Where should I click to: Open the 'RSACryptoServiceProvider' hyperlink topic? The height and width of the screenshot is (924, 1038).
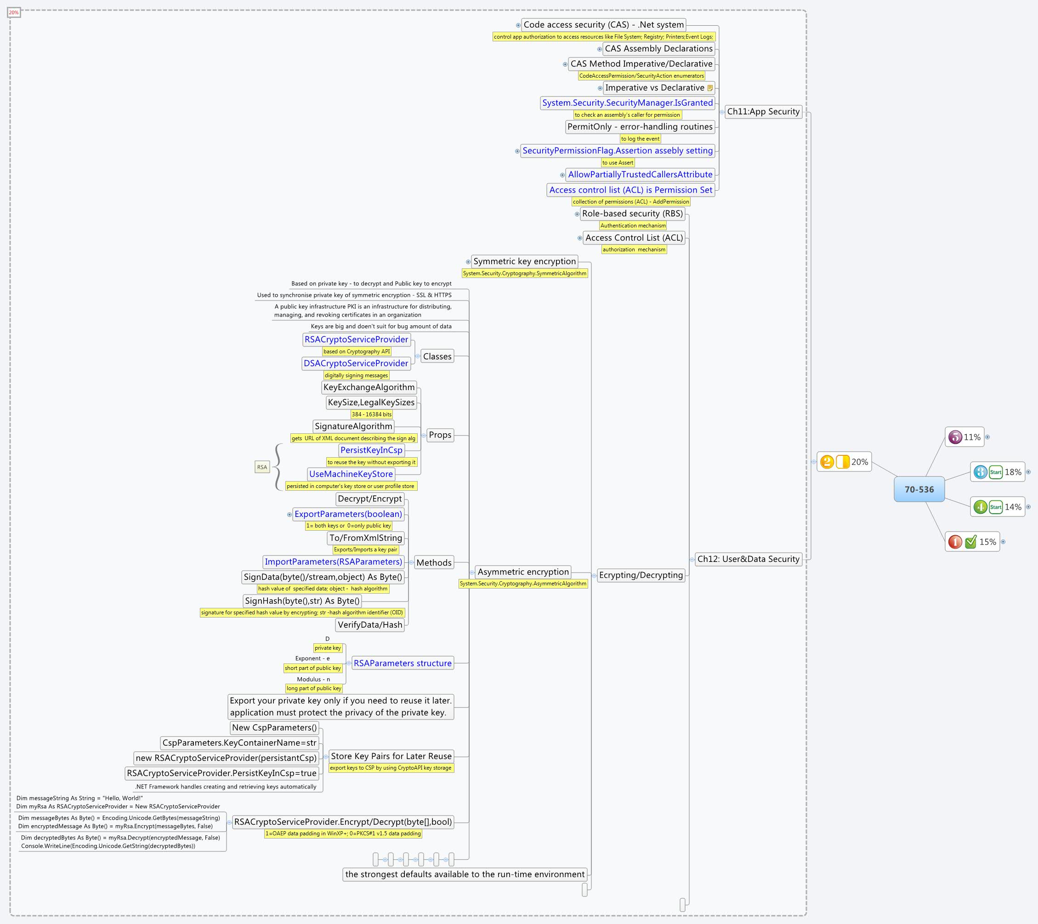coord(357,339)
